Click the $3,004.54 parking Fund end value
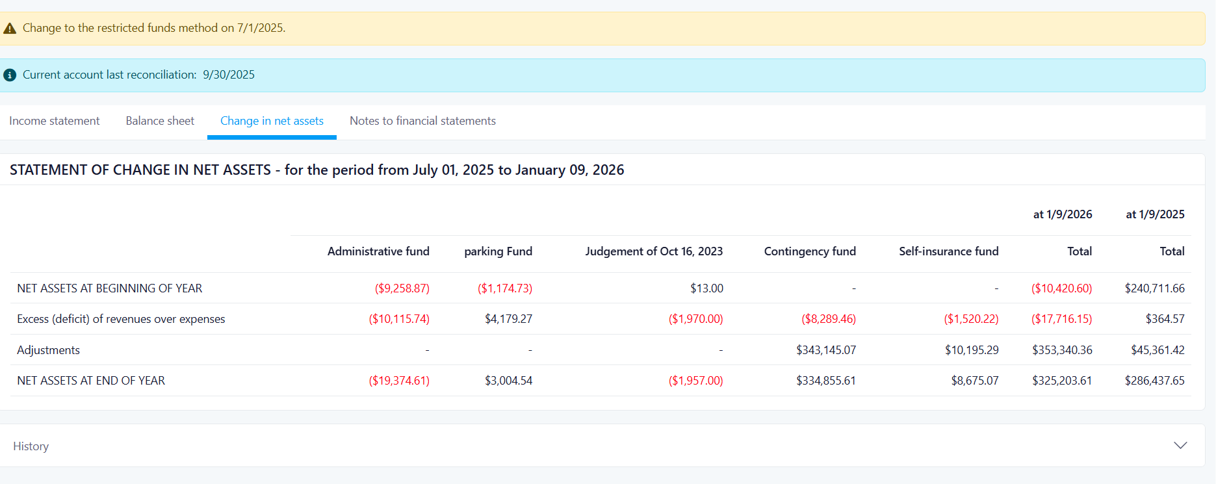This screenshot has height=484, width=1216. (508, 381)
